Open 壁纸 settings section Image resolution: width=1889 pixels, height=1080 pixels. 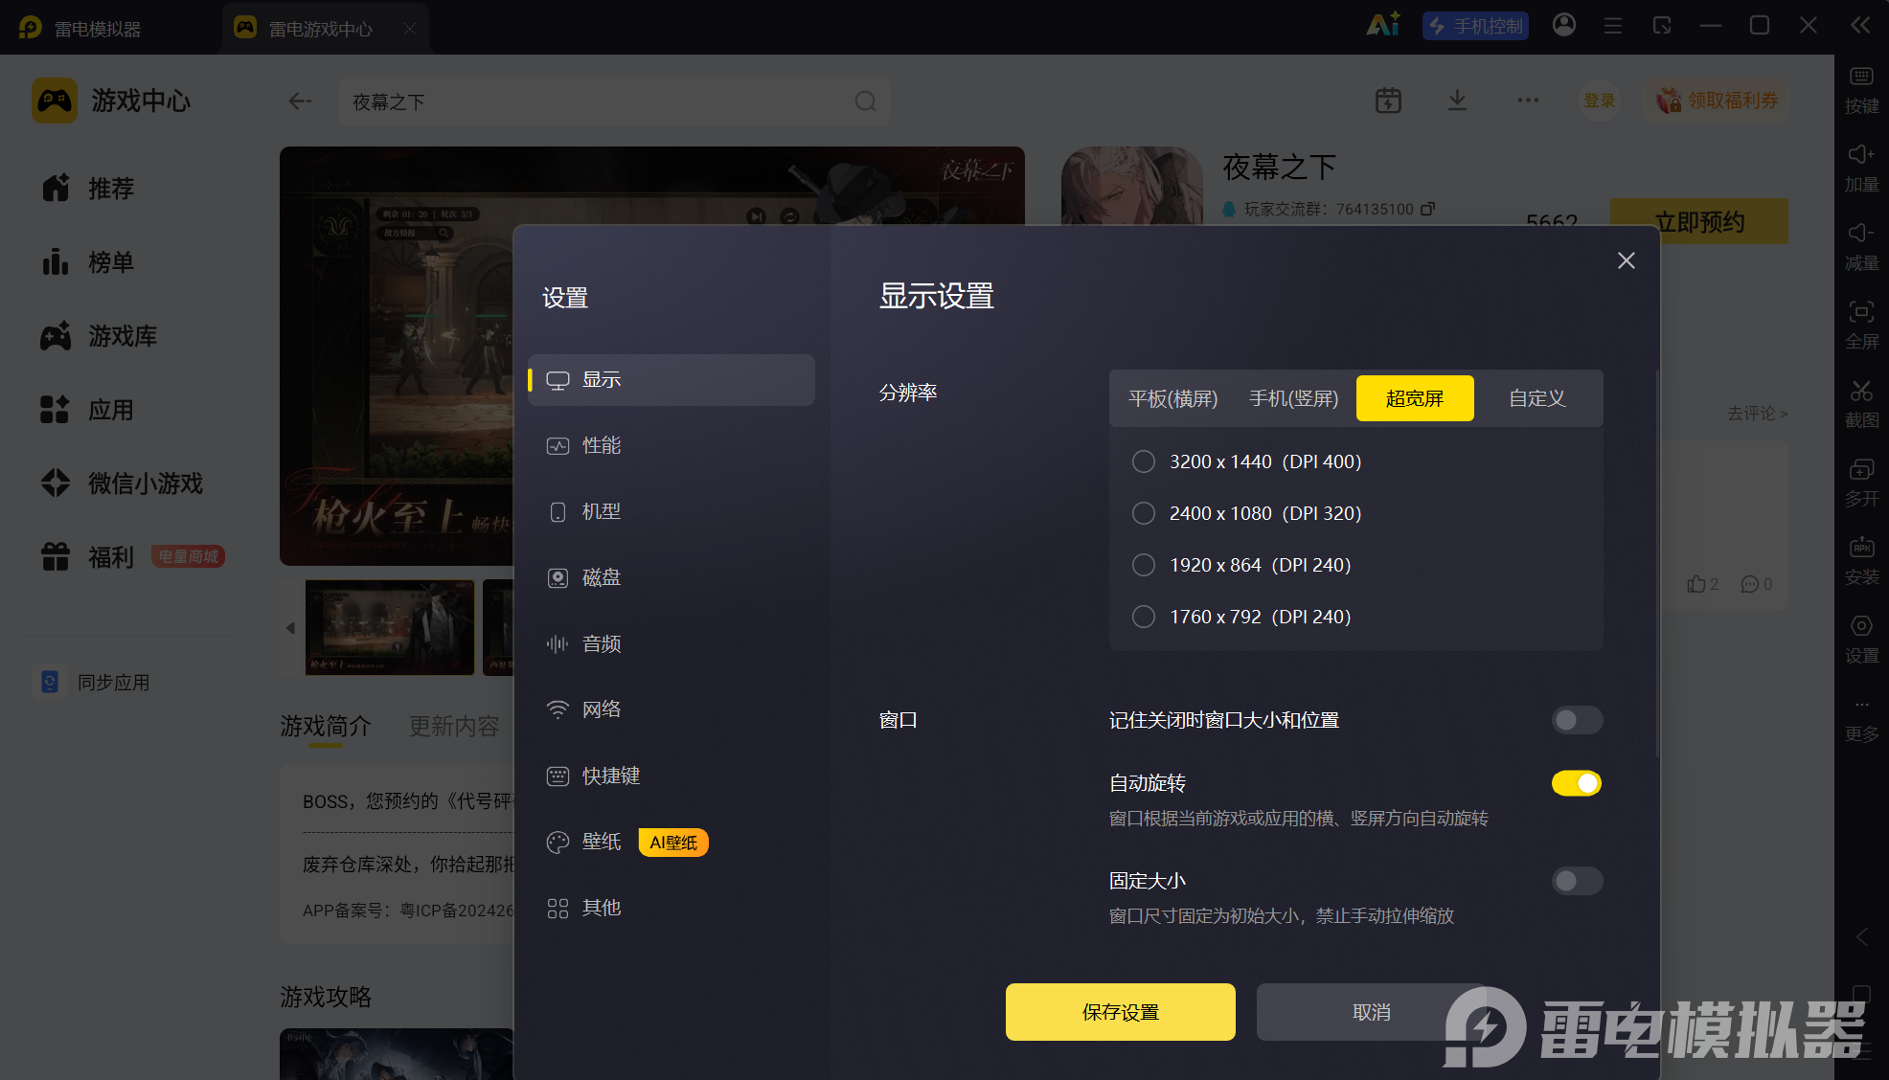click(x=671, y=843)
